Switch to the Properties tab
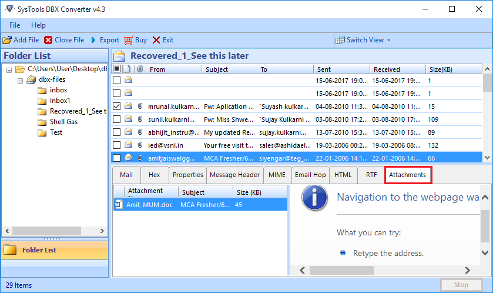Image resolution: width=493 pixels, height=293 pixels. pyautogui.click(x=187, y=175)
